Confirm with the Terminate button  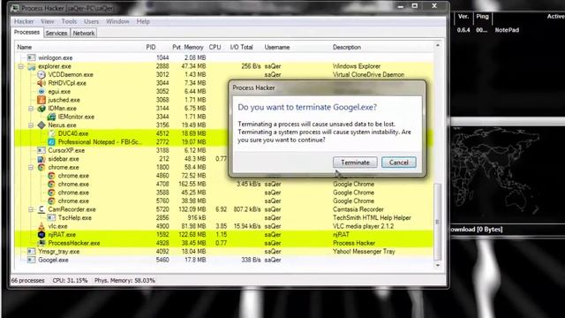tap(355, 163)
